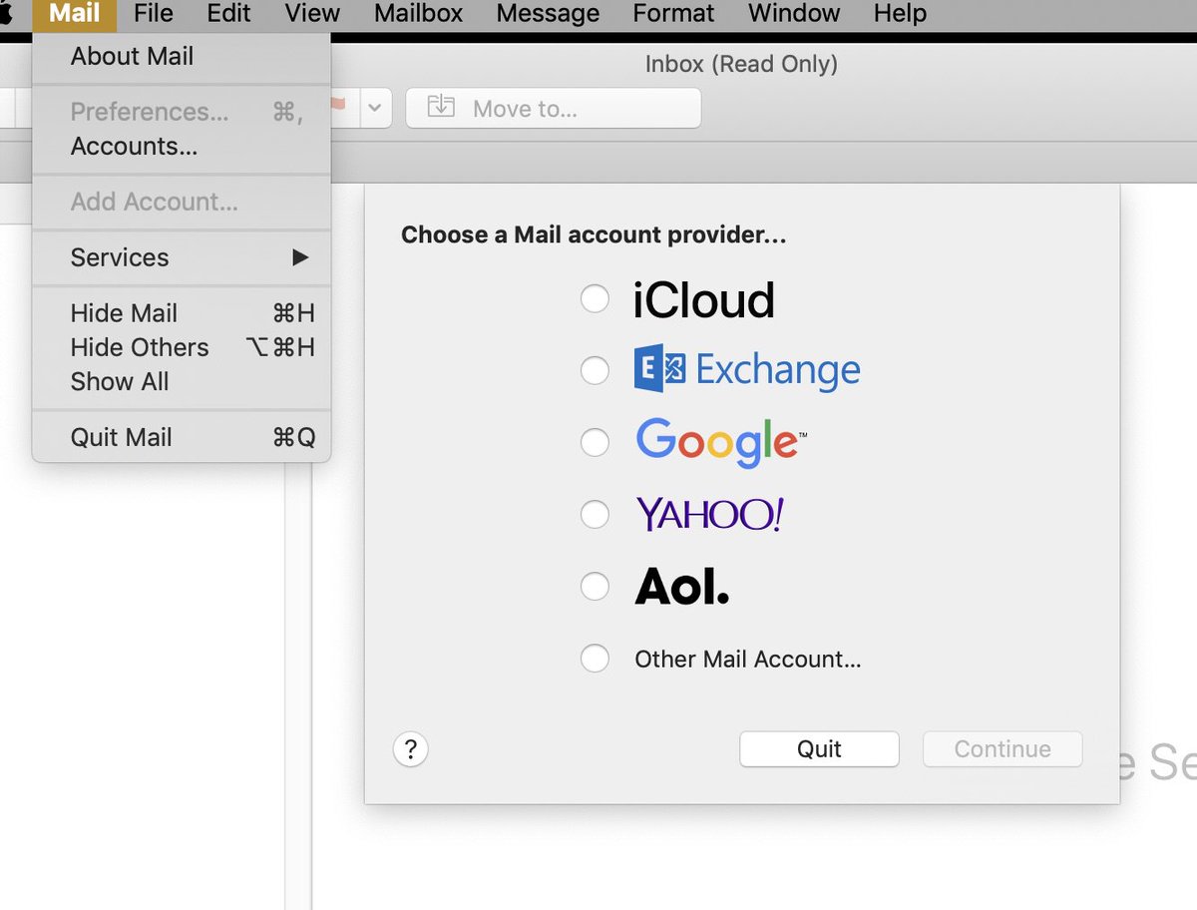
Task: Choose Accounts from the Mail menu
Action: (182, 146)
